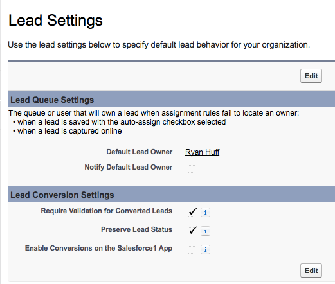The width and height of the screenshot is (335, 284).
Task: Click the top Edit button
Action: click(311, 76)
